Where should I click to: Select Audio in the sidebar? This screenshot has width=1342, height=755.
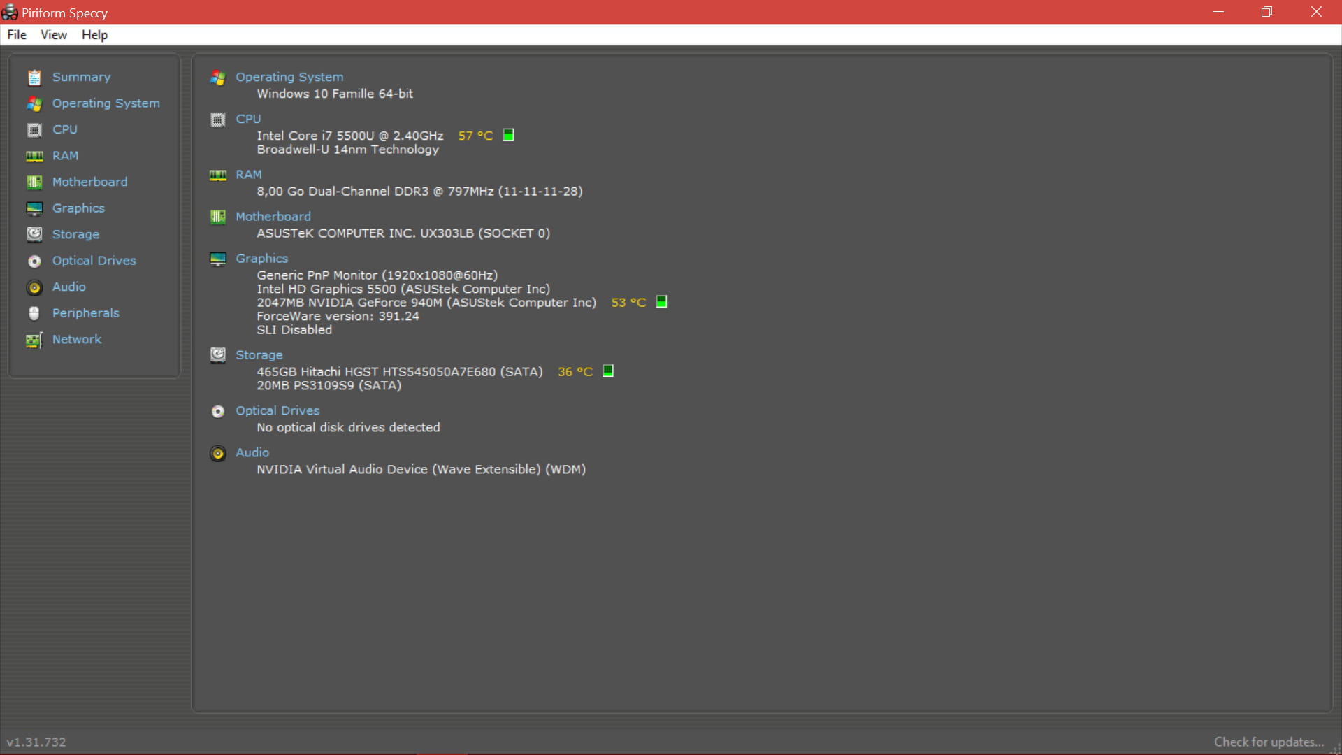[68, 287]
